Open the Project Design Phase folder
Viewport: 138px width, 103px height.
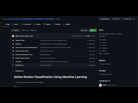tap(22, 51)
